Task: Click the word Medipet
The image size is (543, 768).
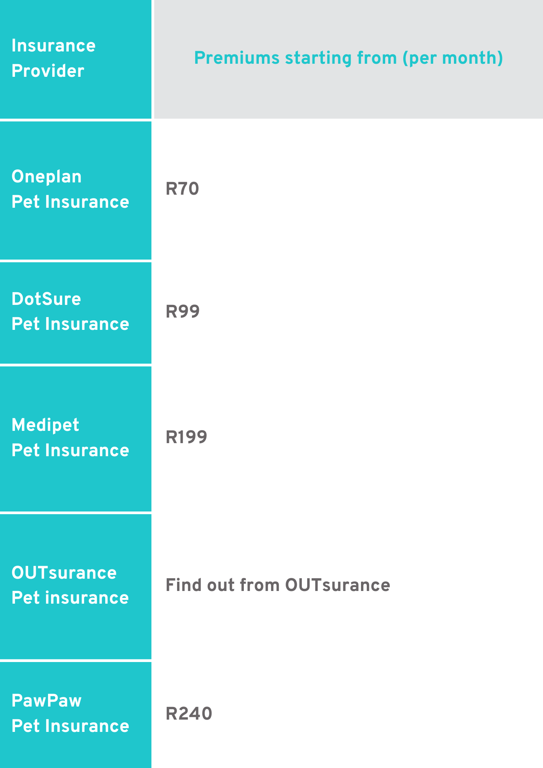Action: click(x=45, y=425)
